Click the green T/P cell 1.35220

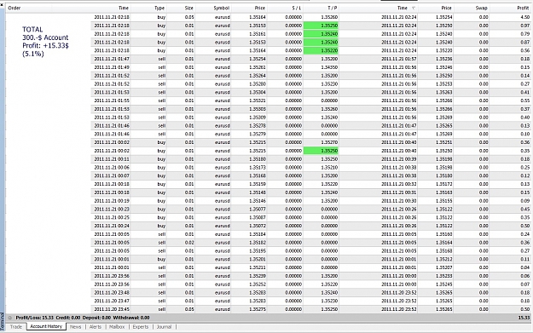(321, 50)
